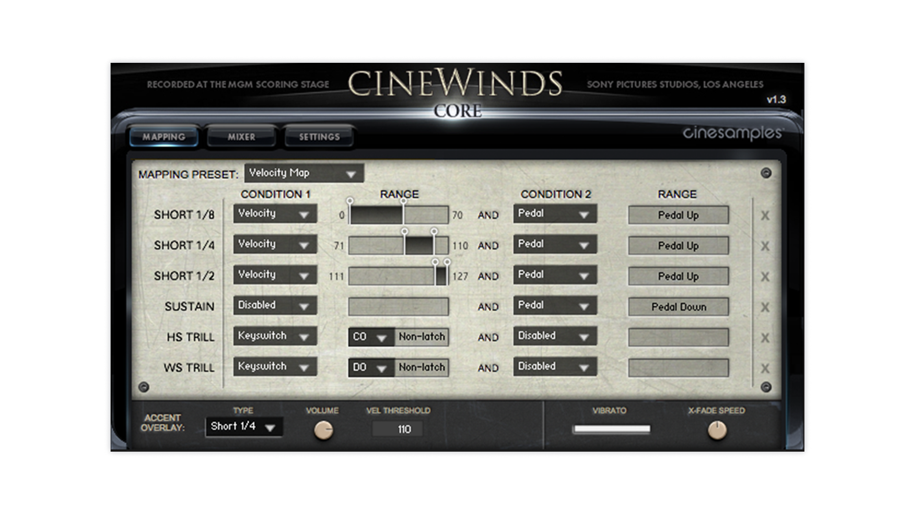Click the empty Sustain condition 1 range bar
Screen dimensions: 915x514
coord(398,307)
